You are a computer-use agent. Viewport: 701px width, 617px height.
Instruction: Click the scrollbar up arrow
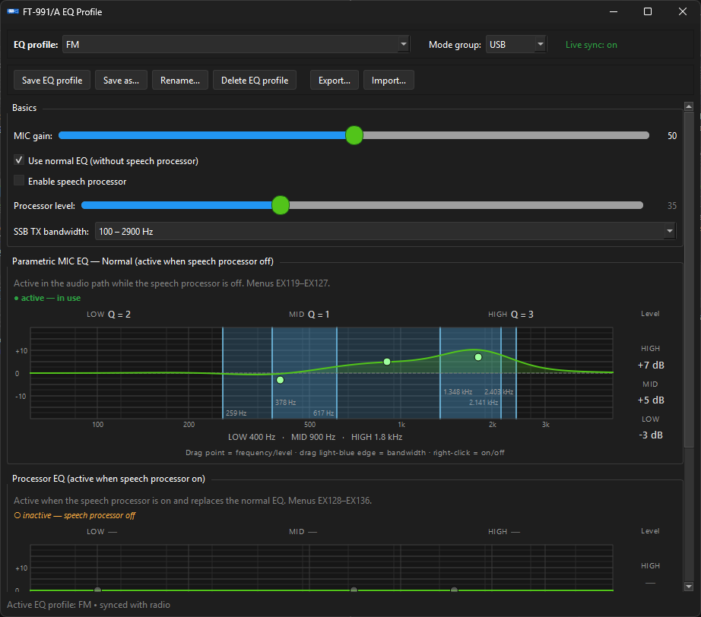pos(689,106)
